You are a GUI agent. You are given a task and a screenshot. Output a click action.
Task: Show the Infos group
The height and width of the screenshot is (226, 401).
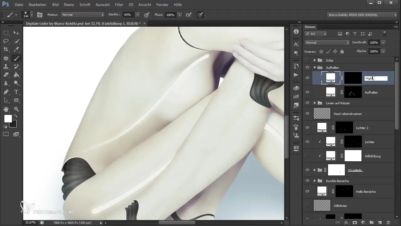[307, 60]
